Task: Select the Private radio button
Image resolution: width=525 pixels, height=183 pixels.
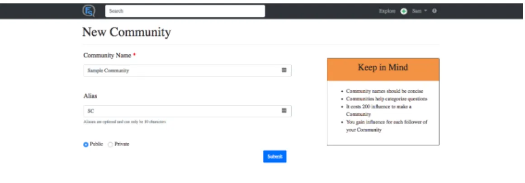Action: pyautogui.click(x=110, y=145)
